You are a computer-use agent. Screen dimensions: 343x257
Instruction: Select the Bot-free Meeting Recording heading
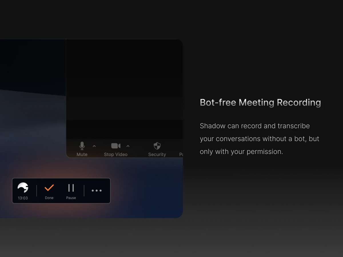(260, 103)
